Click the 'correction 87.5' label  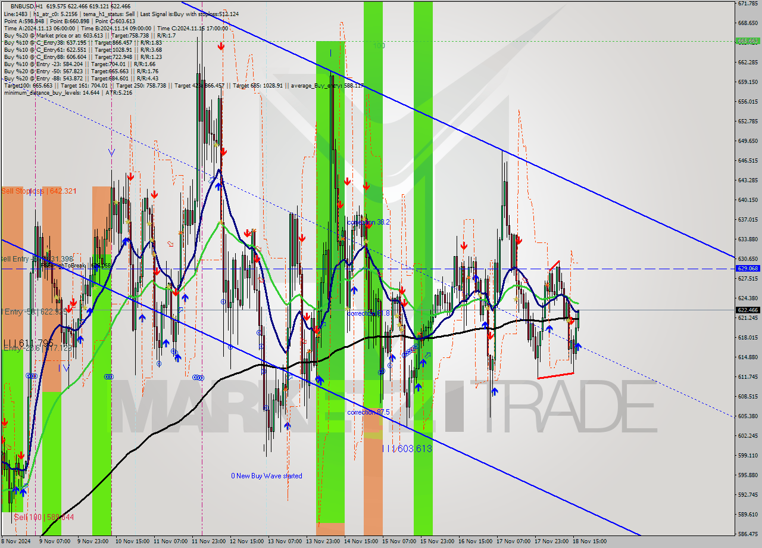pyautogui.click(x=368, y=412)
